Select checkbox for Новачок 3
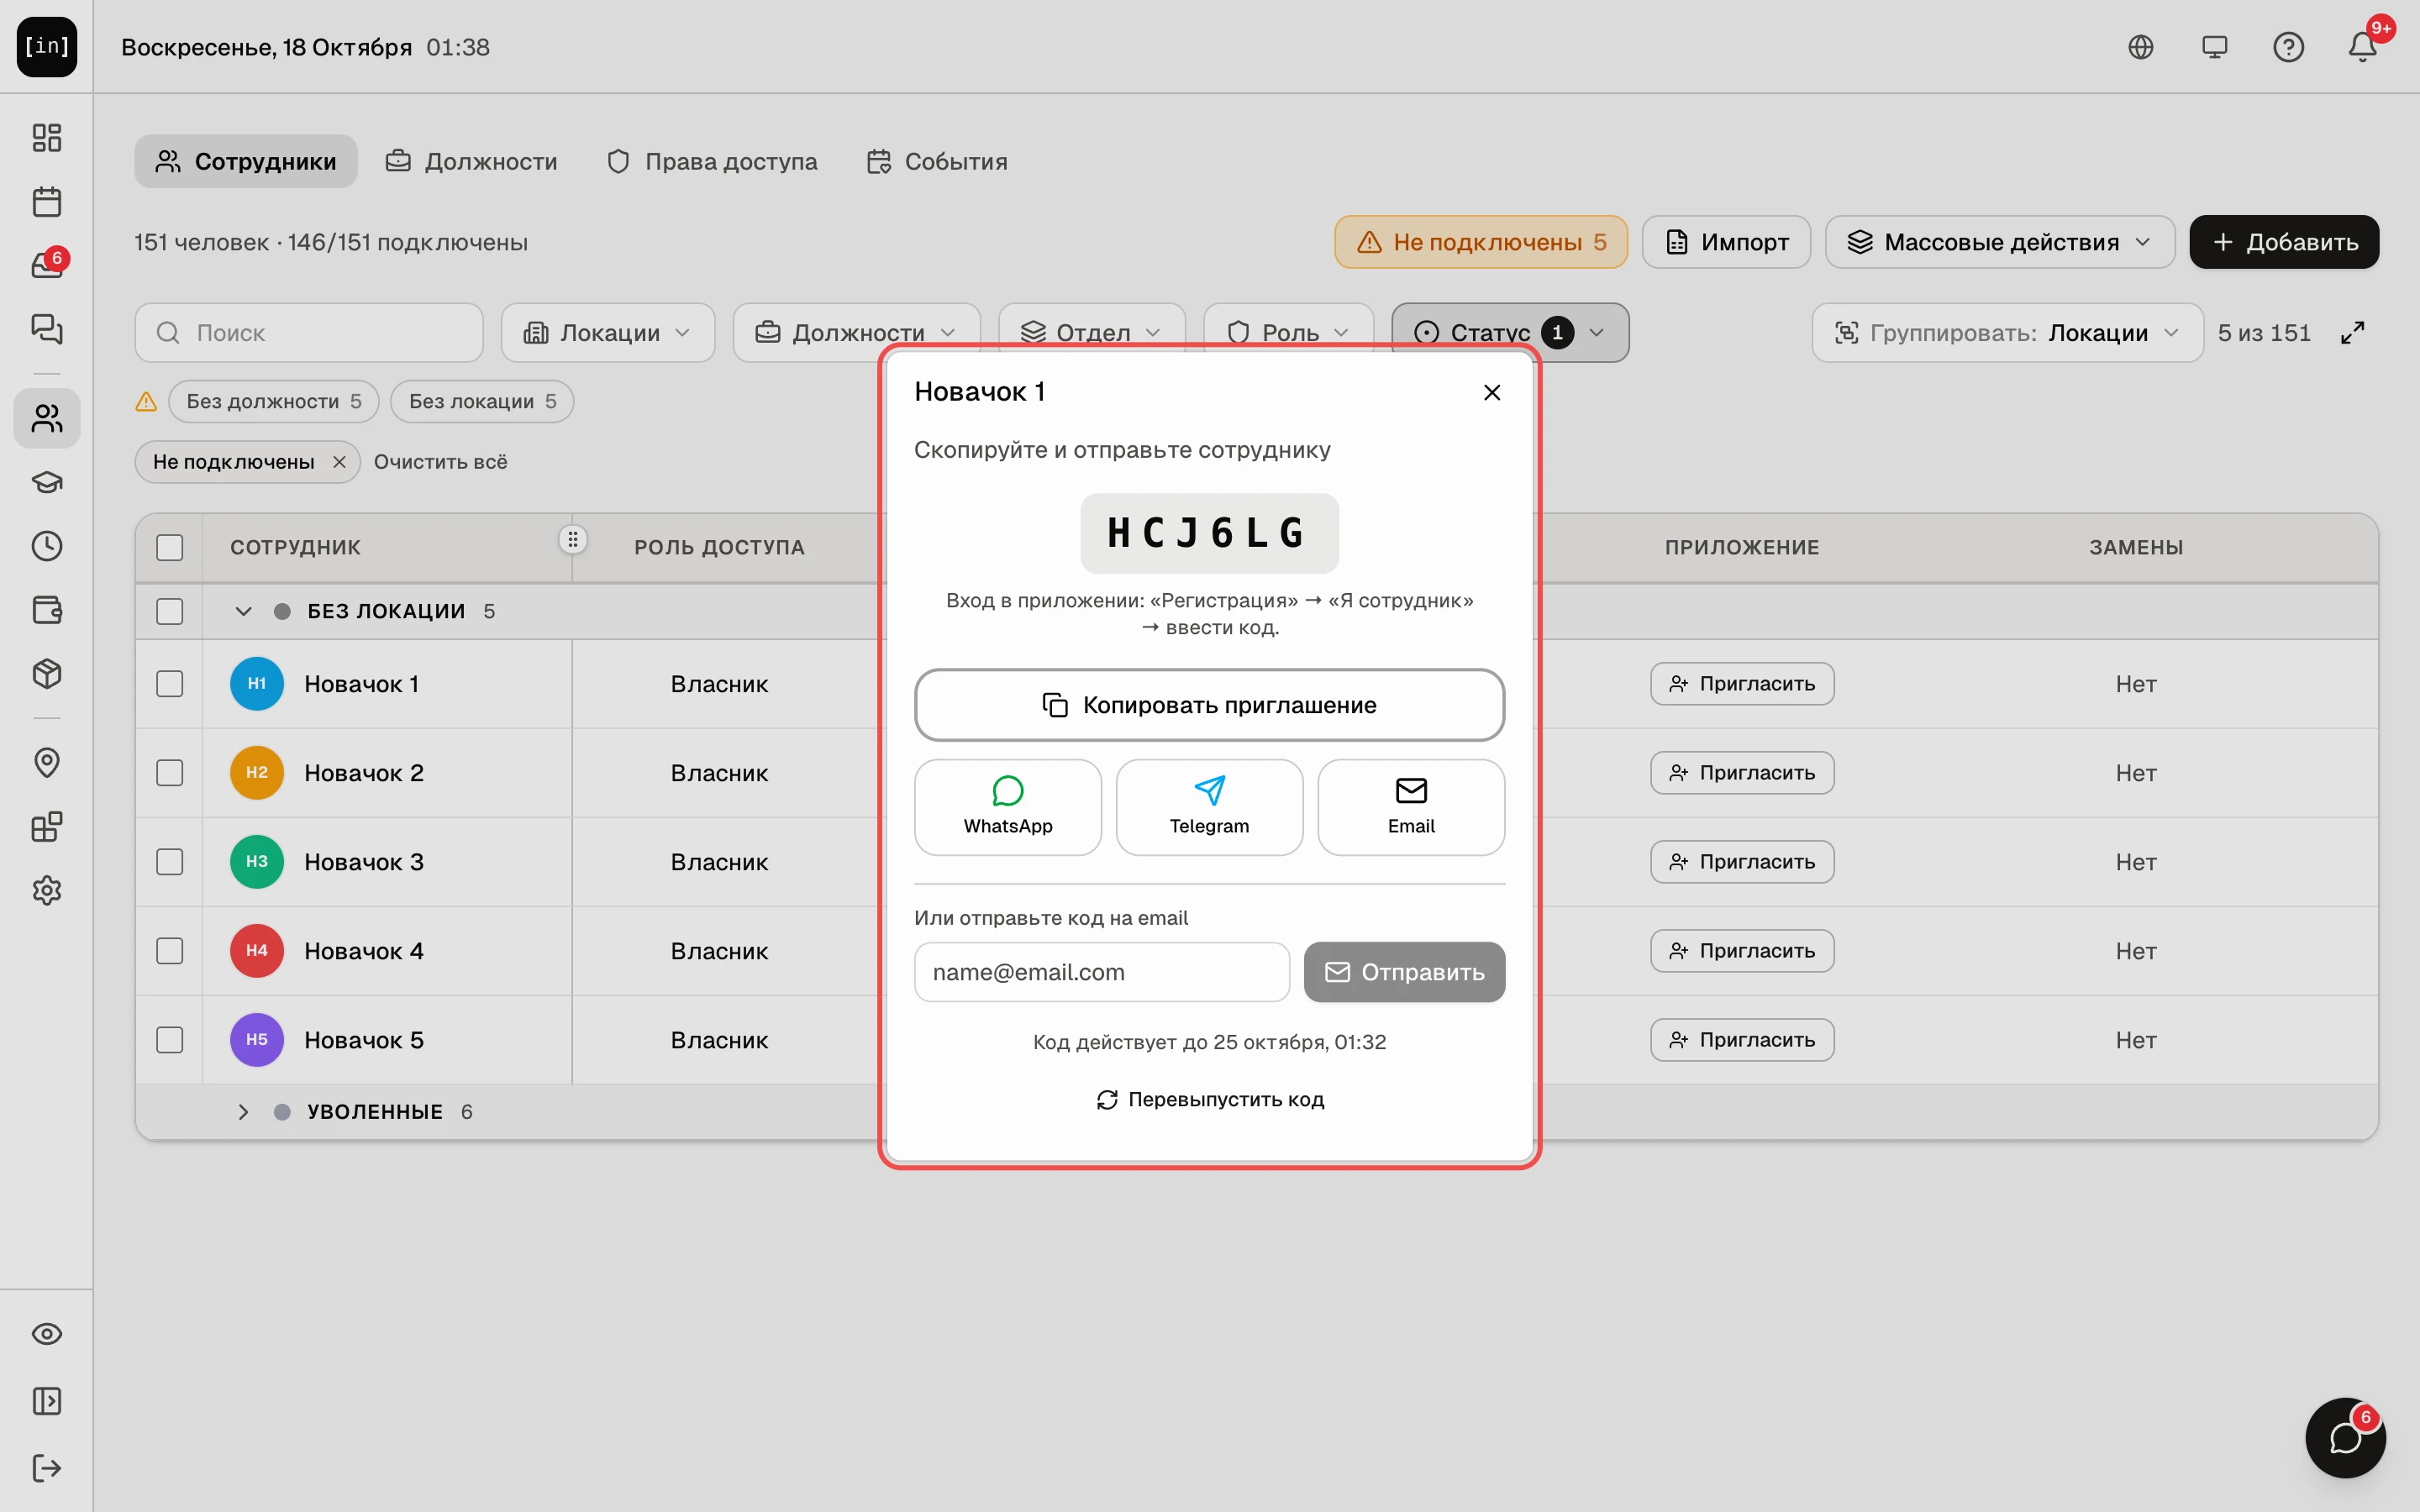 click(x=170, y=862)
